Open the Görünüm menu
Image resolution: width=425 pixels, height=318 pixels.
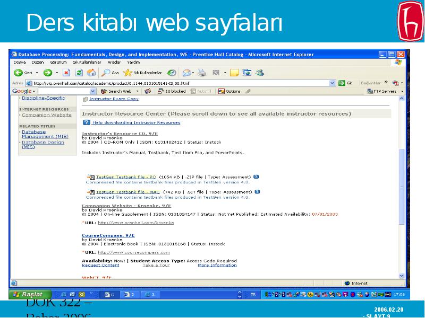pyautogui.click(x=58, y=62)
